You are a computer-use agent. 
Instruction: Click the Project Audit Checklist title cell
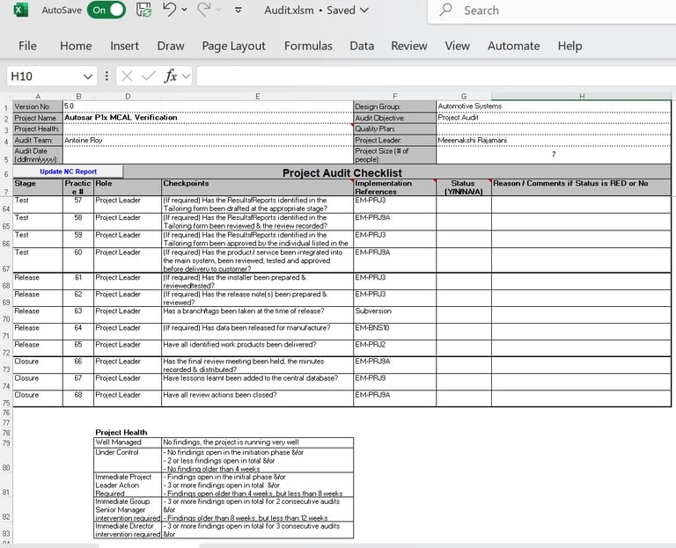tap(342, 172)
